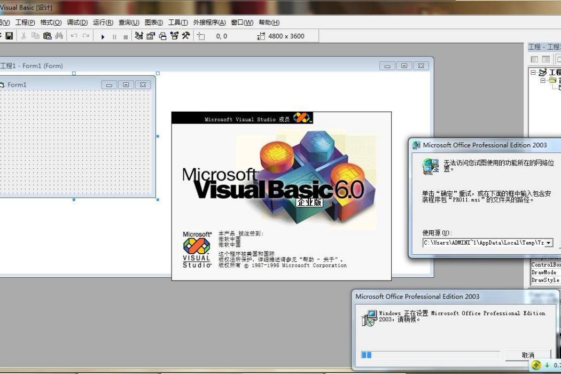Viewport: 561px width, 374px height.
Task: Click the Form1 form's right-middle resize handle
Action: click(158, 136)
